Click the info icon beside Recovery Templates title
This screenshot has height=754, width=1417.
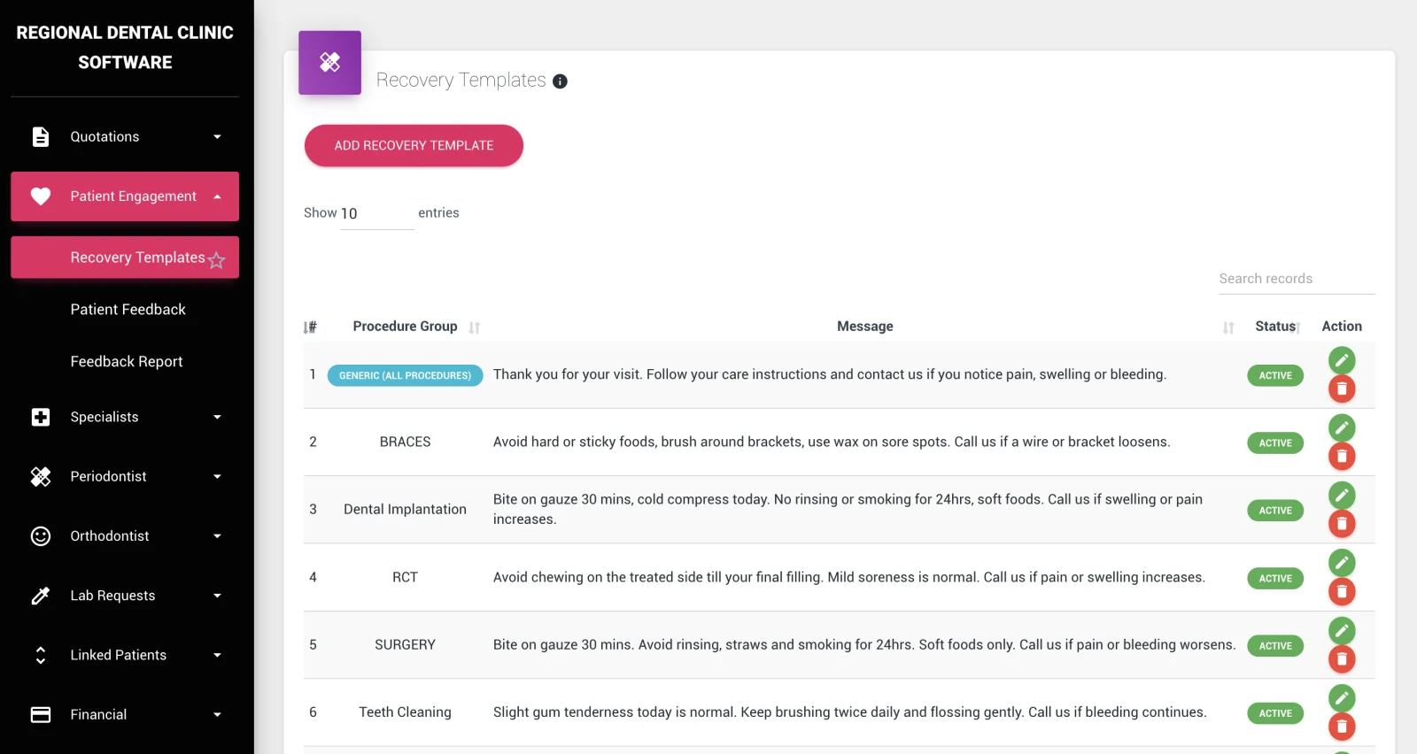[560, 81]
